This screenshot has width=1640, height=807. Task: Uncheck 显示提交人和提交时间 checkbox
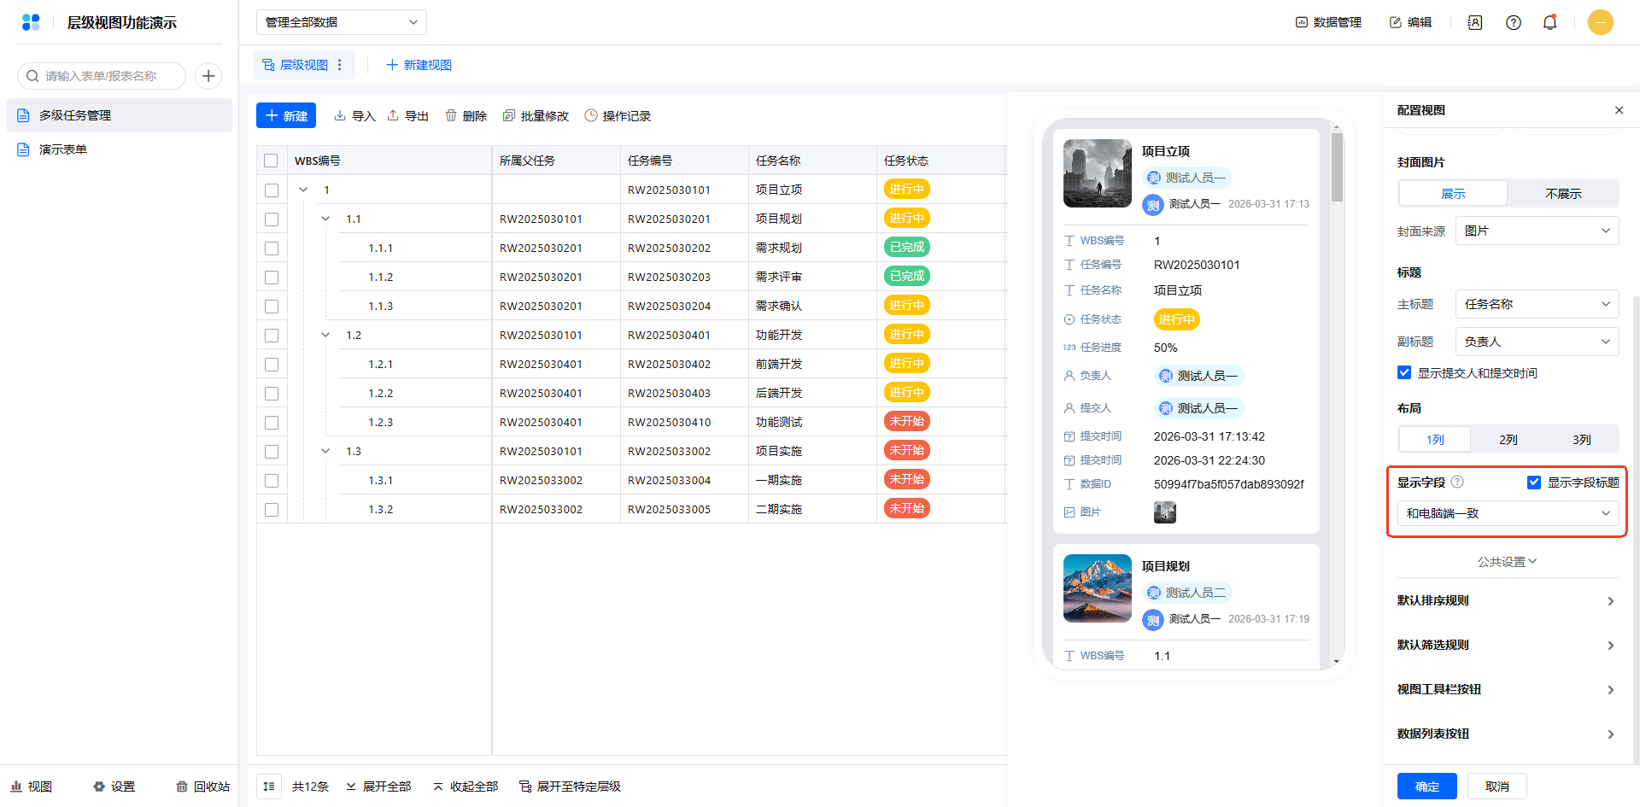click(1404, 373)
